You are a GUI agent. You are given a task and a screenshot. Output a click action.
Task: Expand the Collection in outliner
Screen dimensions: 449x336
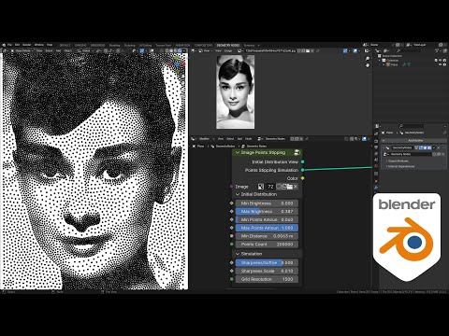point(380,60)
